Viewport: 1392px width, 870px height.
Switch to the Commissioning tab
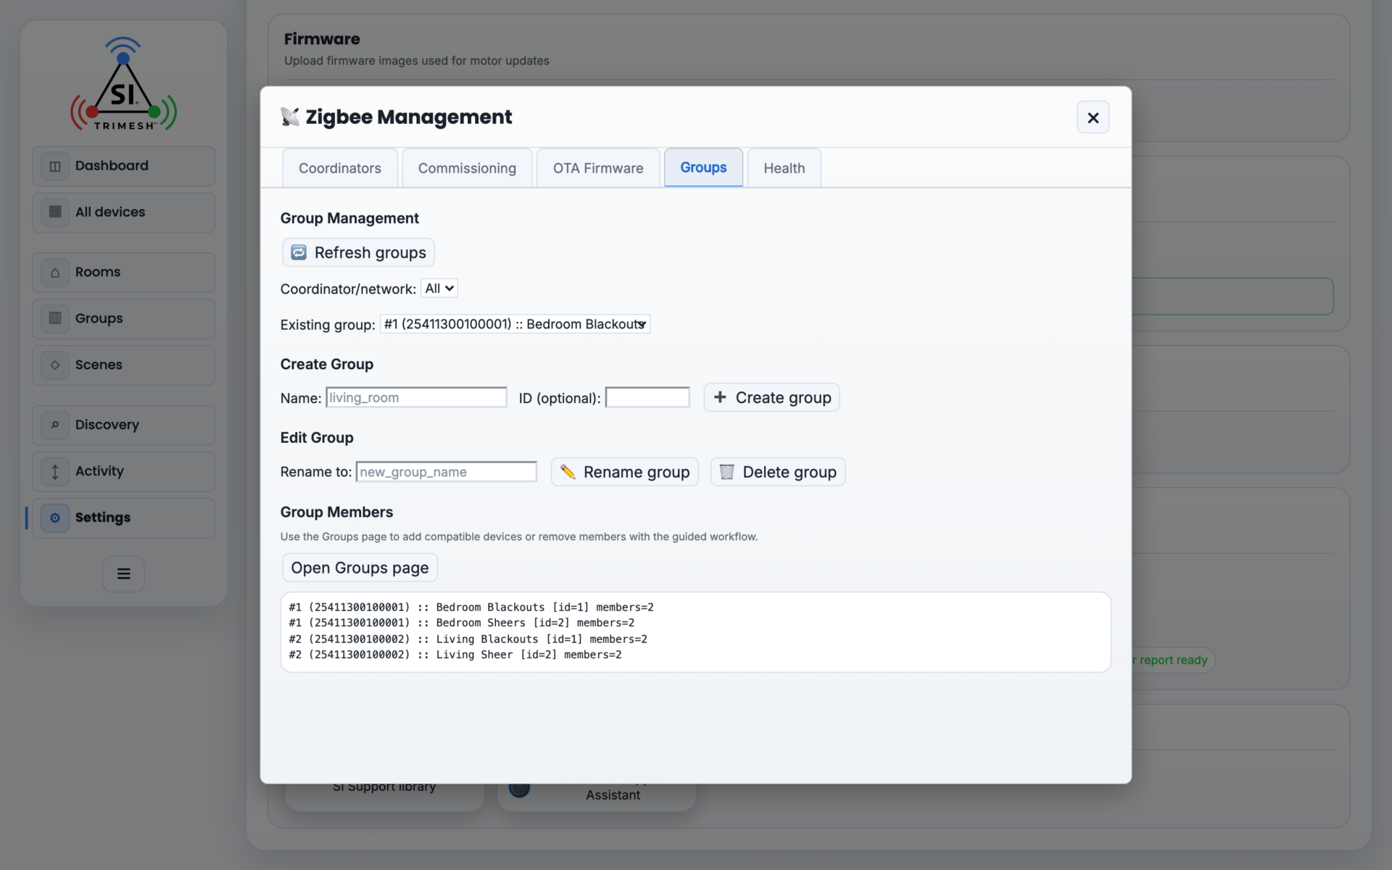click(x=468, y=168)
